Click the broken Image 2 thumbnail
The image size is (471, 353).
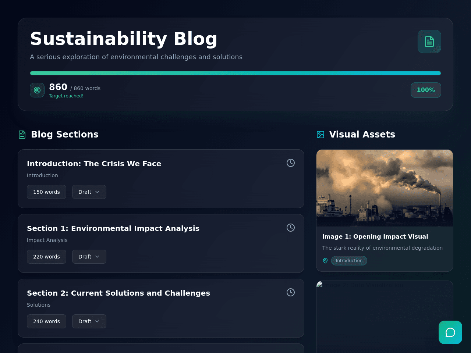click(385, 317)
